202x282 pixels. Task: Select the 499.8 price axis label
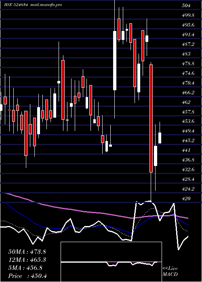188,15
